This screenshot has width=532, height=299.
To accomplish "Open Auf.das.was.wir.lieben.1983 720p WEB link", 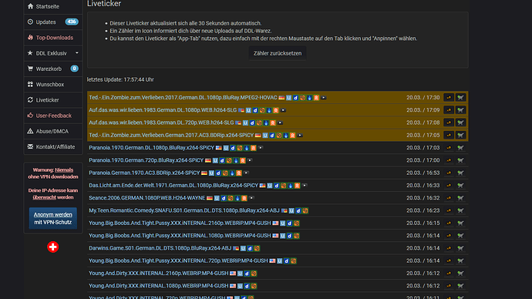I will [x=161, y=123].
